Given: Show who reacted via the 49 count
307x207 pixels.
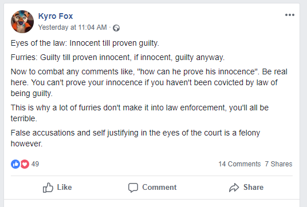Looking at the screenshot, I should pos(35,164).
